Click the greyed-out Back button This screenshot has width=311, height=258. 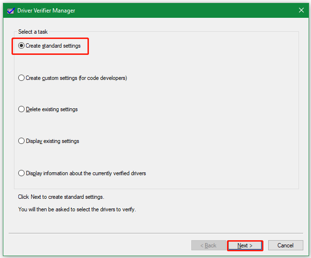pos(208,245)
